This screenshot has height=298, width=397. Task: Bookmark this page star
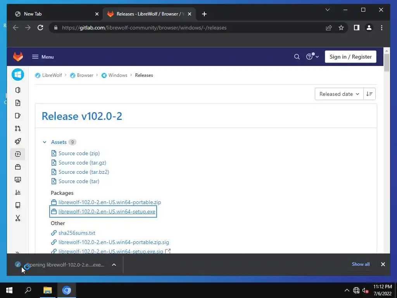tap(341, 28)
